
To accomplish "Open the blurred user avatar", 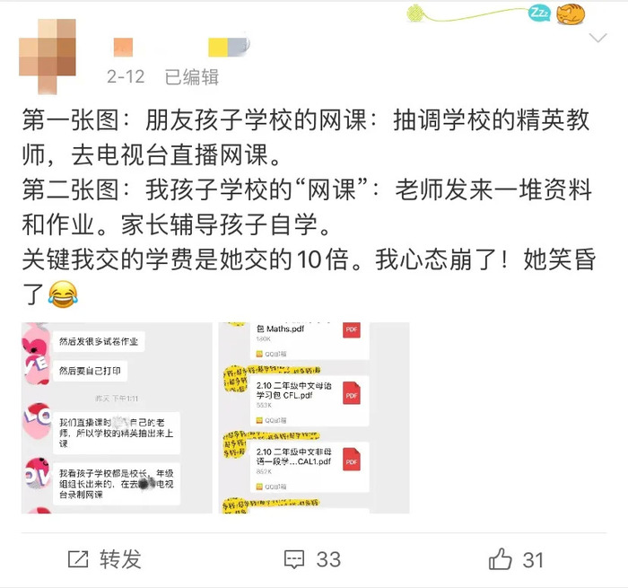I will tap(48, 56).
